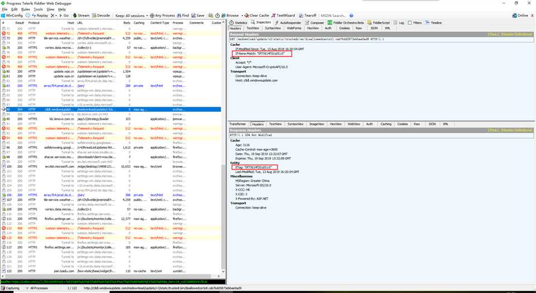The height and width of the screenshot is (293, 536).
Task: Open the FiddlerScript tab
Action: (x=379, y=22)
